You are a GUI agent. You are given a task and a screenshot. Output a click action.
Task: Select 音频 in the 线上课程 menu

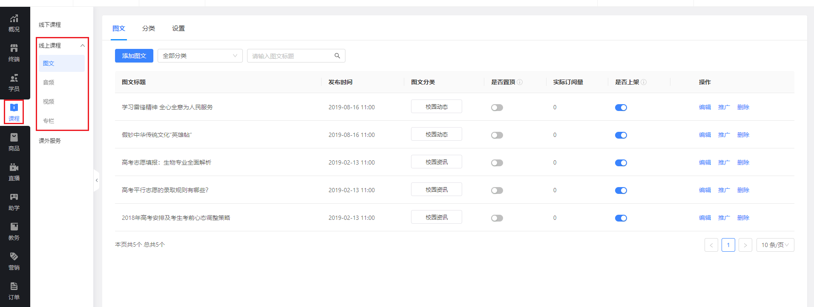49,82
